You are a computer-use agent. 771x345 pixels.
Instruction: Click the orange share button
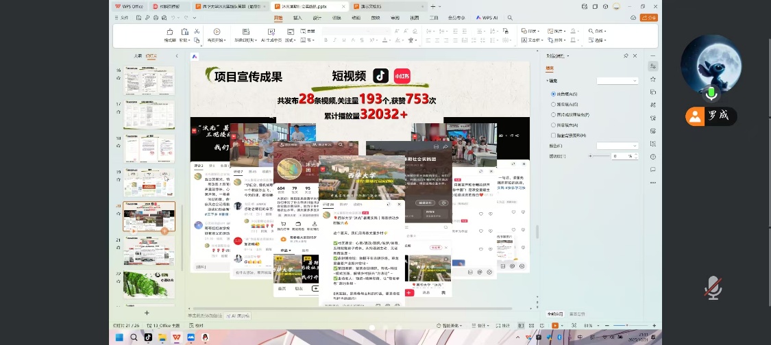pos(648,18)
